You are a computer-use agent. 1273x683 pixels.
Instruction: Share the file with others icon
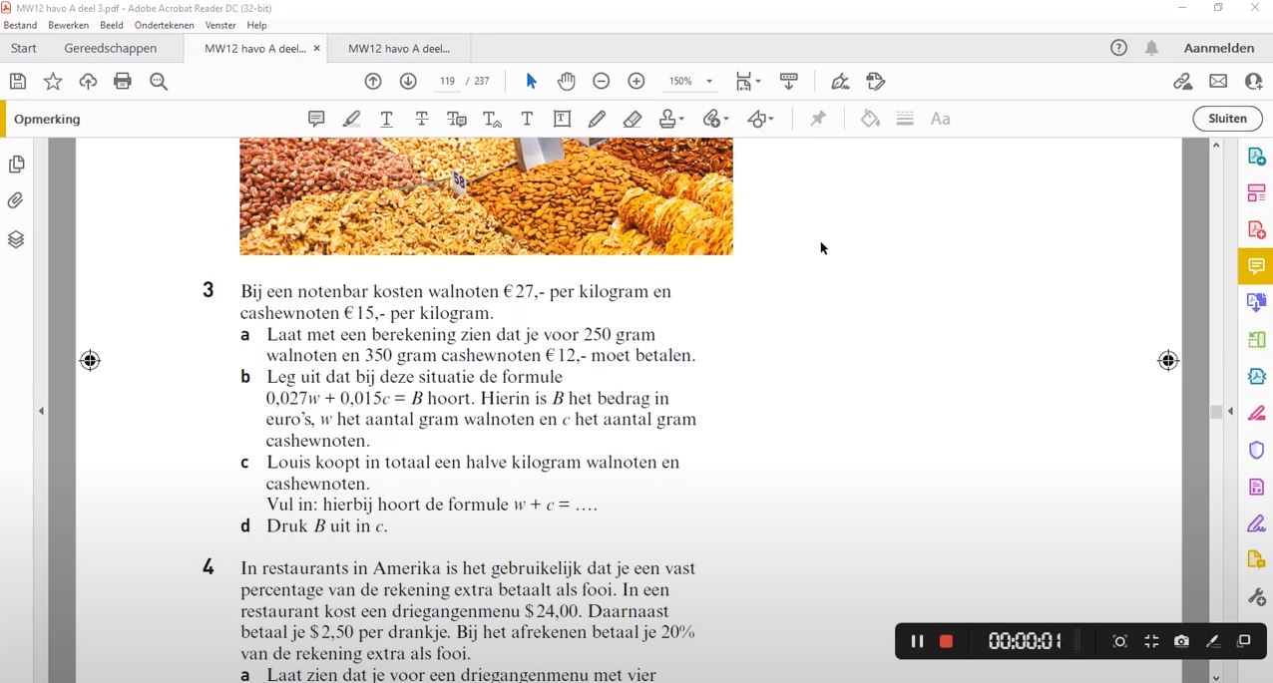click(1253, 82)
